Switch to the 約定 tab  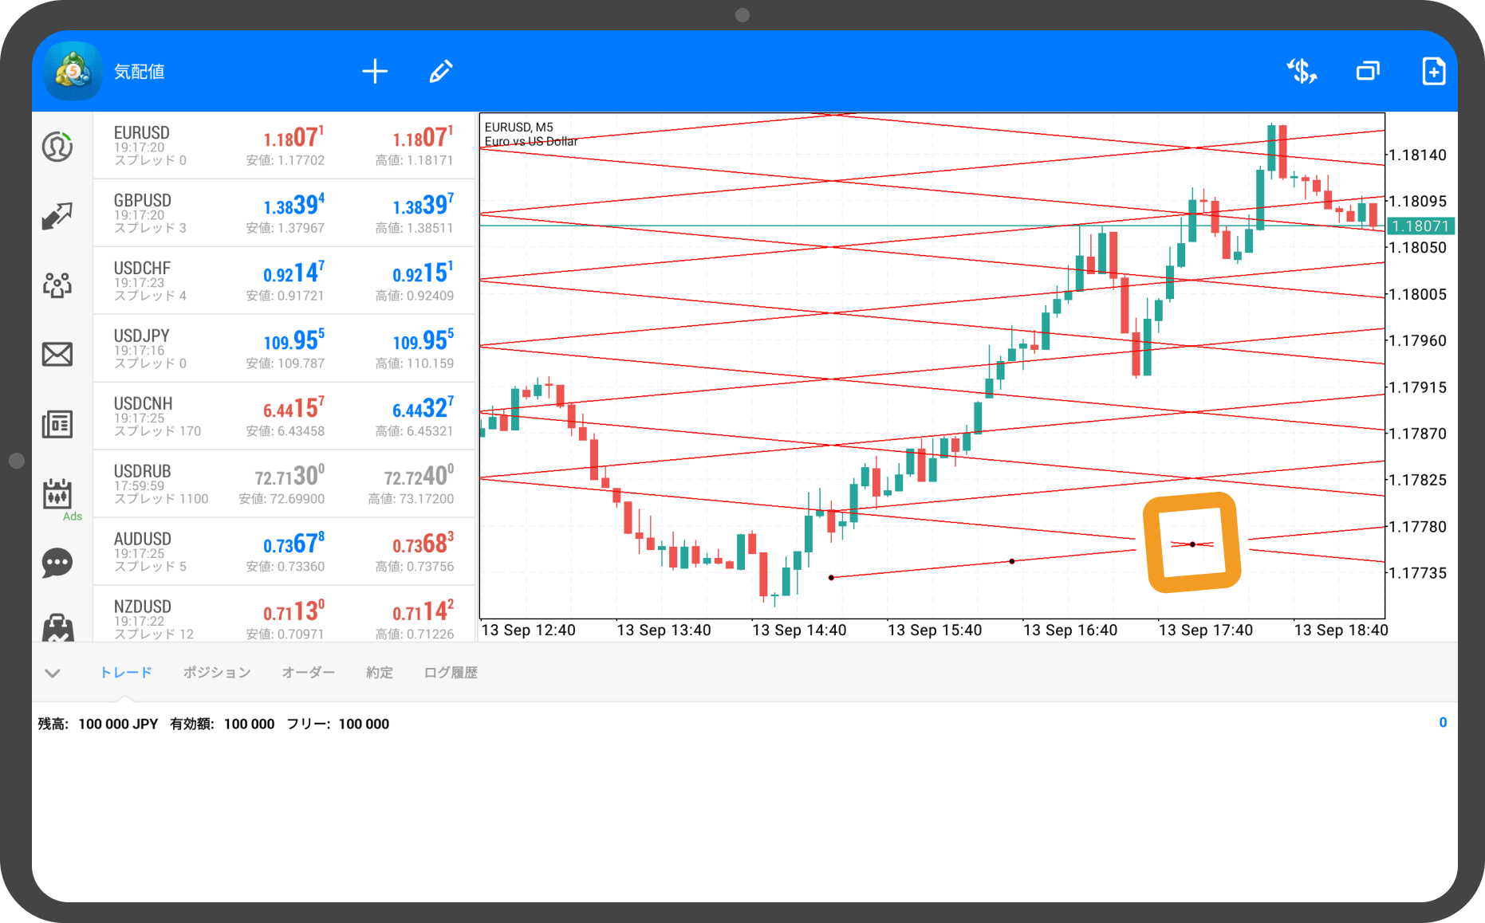click(380, 673)
